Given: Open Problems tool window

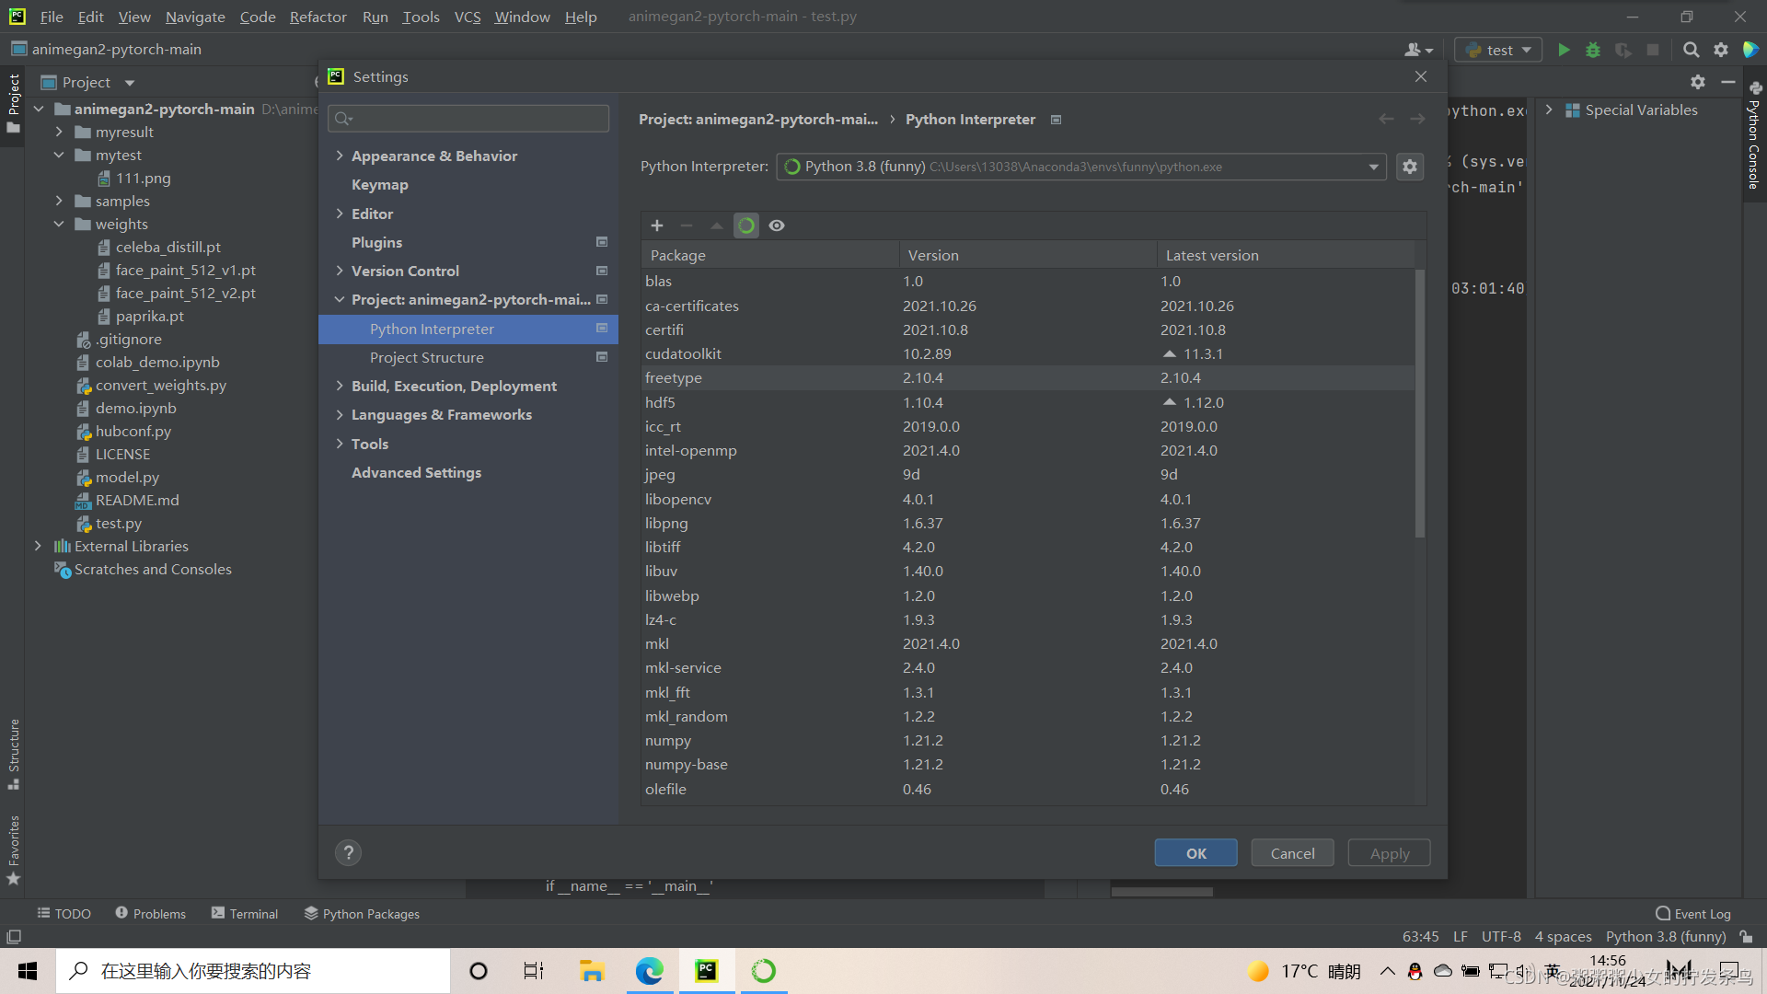Looking at the screenshot, I should [150, 913].
